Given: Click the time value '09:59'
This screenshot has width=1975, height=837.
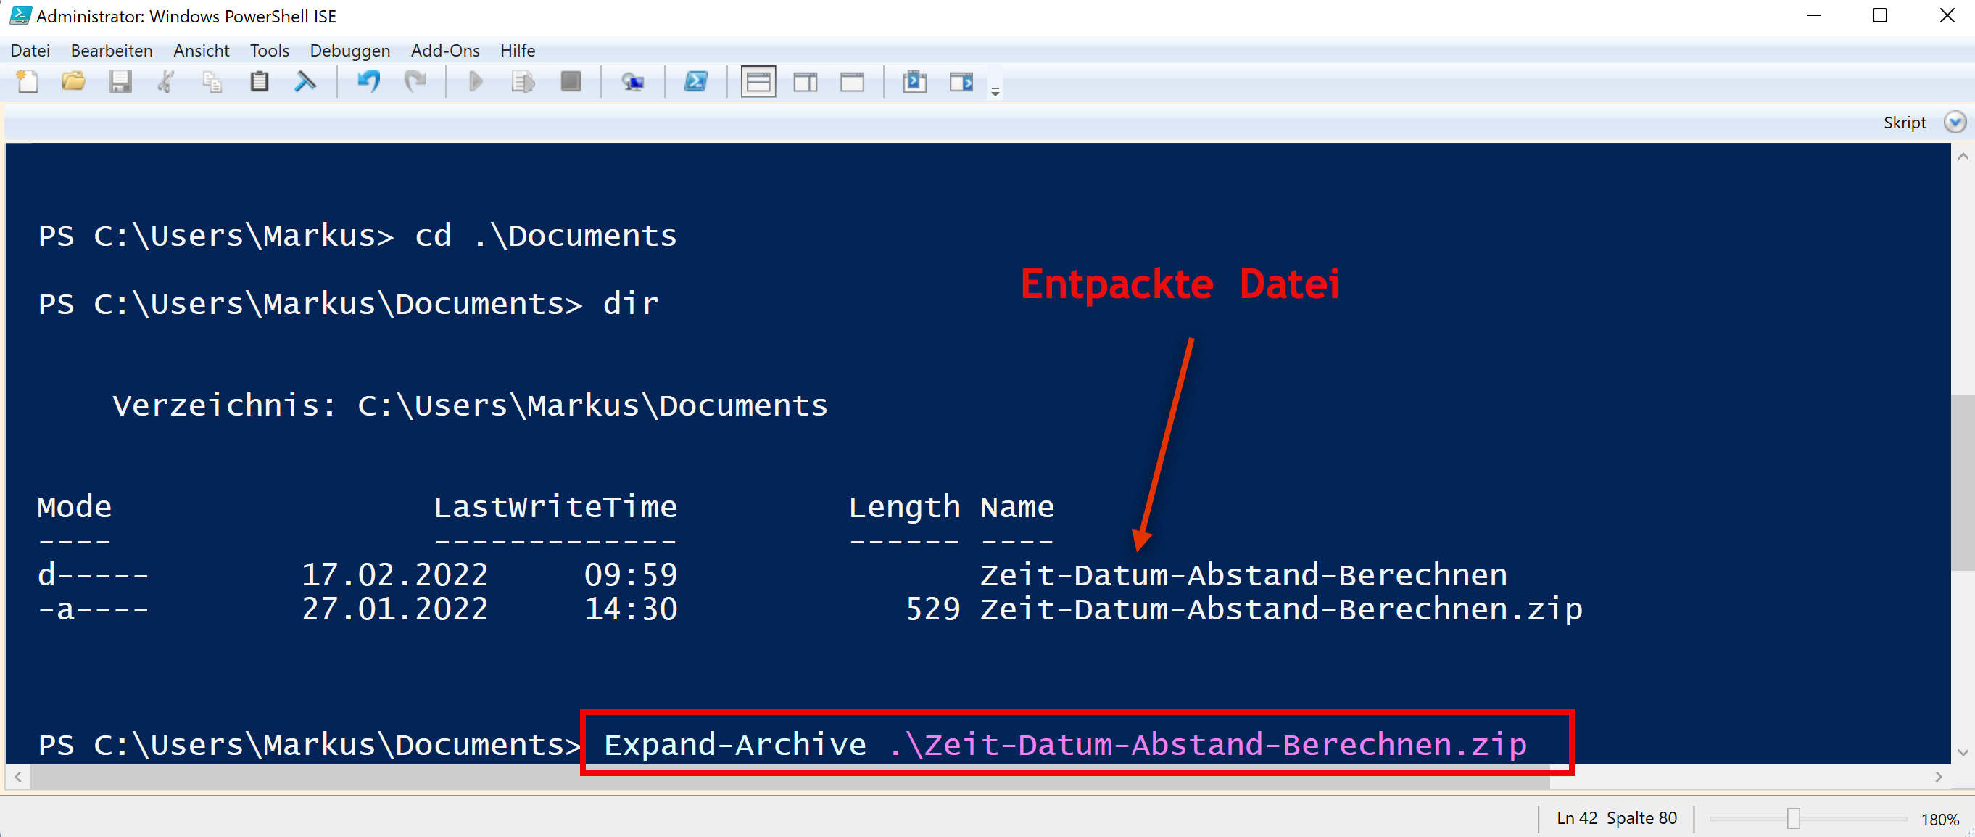Looking at the screenshot, I should [x=631, y=574].
